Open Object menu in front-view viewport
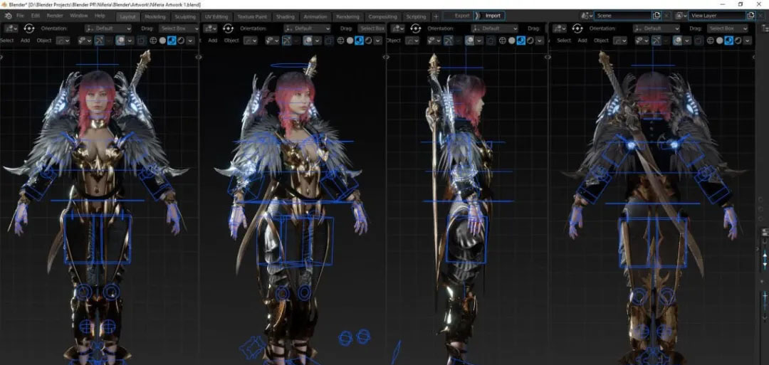Image resolution: width=769 pixels, height=365 pixels. click(x=44, y=40)
